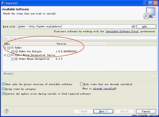This screenshot has height=117, width=159.
Task: Click the Work with URL text field
Action: (75, 27)
